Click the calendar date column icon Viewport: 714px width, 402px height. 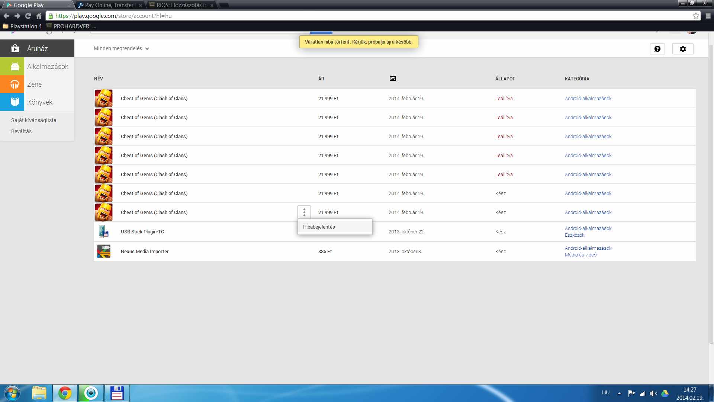(393, 78)
